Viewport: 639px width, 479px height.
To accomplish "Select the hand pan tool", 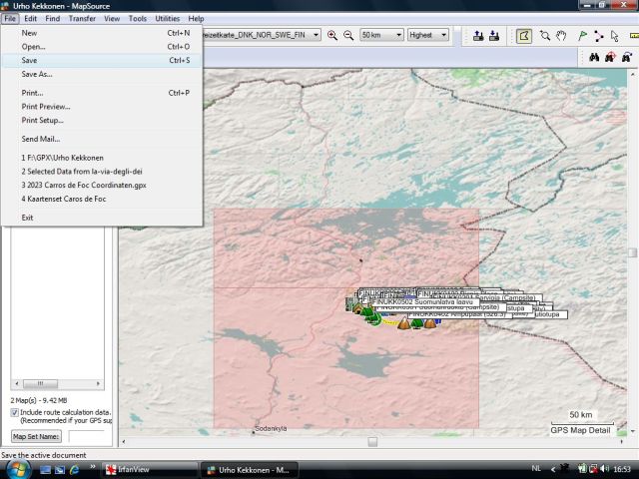I will click(x=561, y=35).
